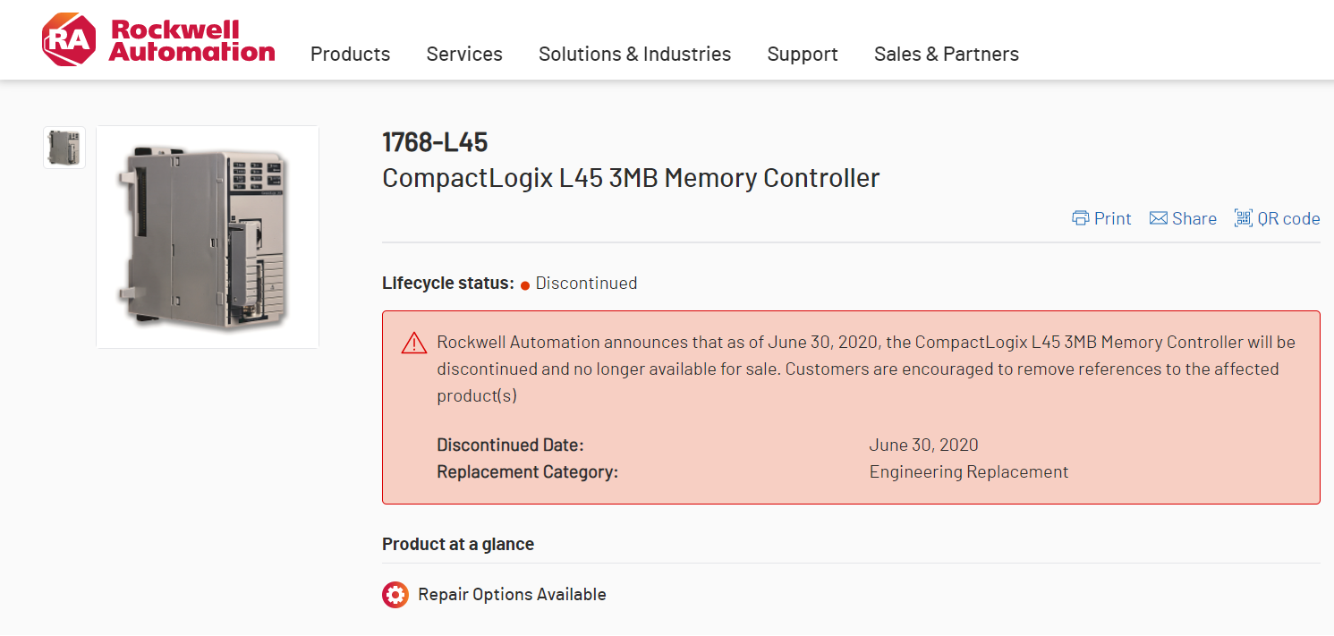Click the QR code icon
Screen dimensions: 1334x636
pyautogui.click(x=1243, y=218)
